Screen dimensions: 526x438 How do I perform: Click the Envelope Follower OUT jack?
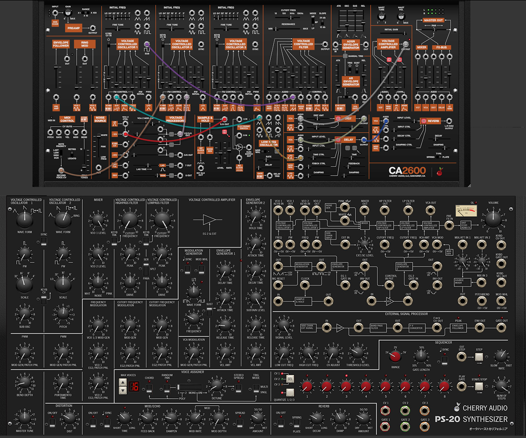pos(67,58)
